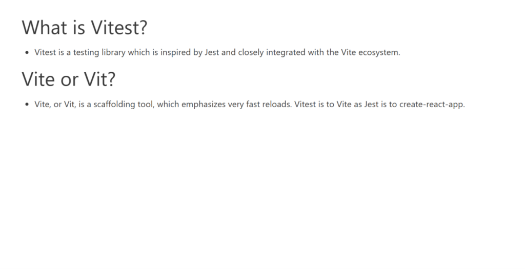Click the "Vite or Vit?" heading
This screenshot has width=525, height=269.
(x=69, y=79)
